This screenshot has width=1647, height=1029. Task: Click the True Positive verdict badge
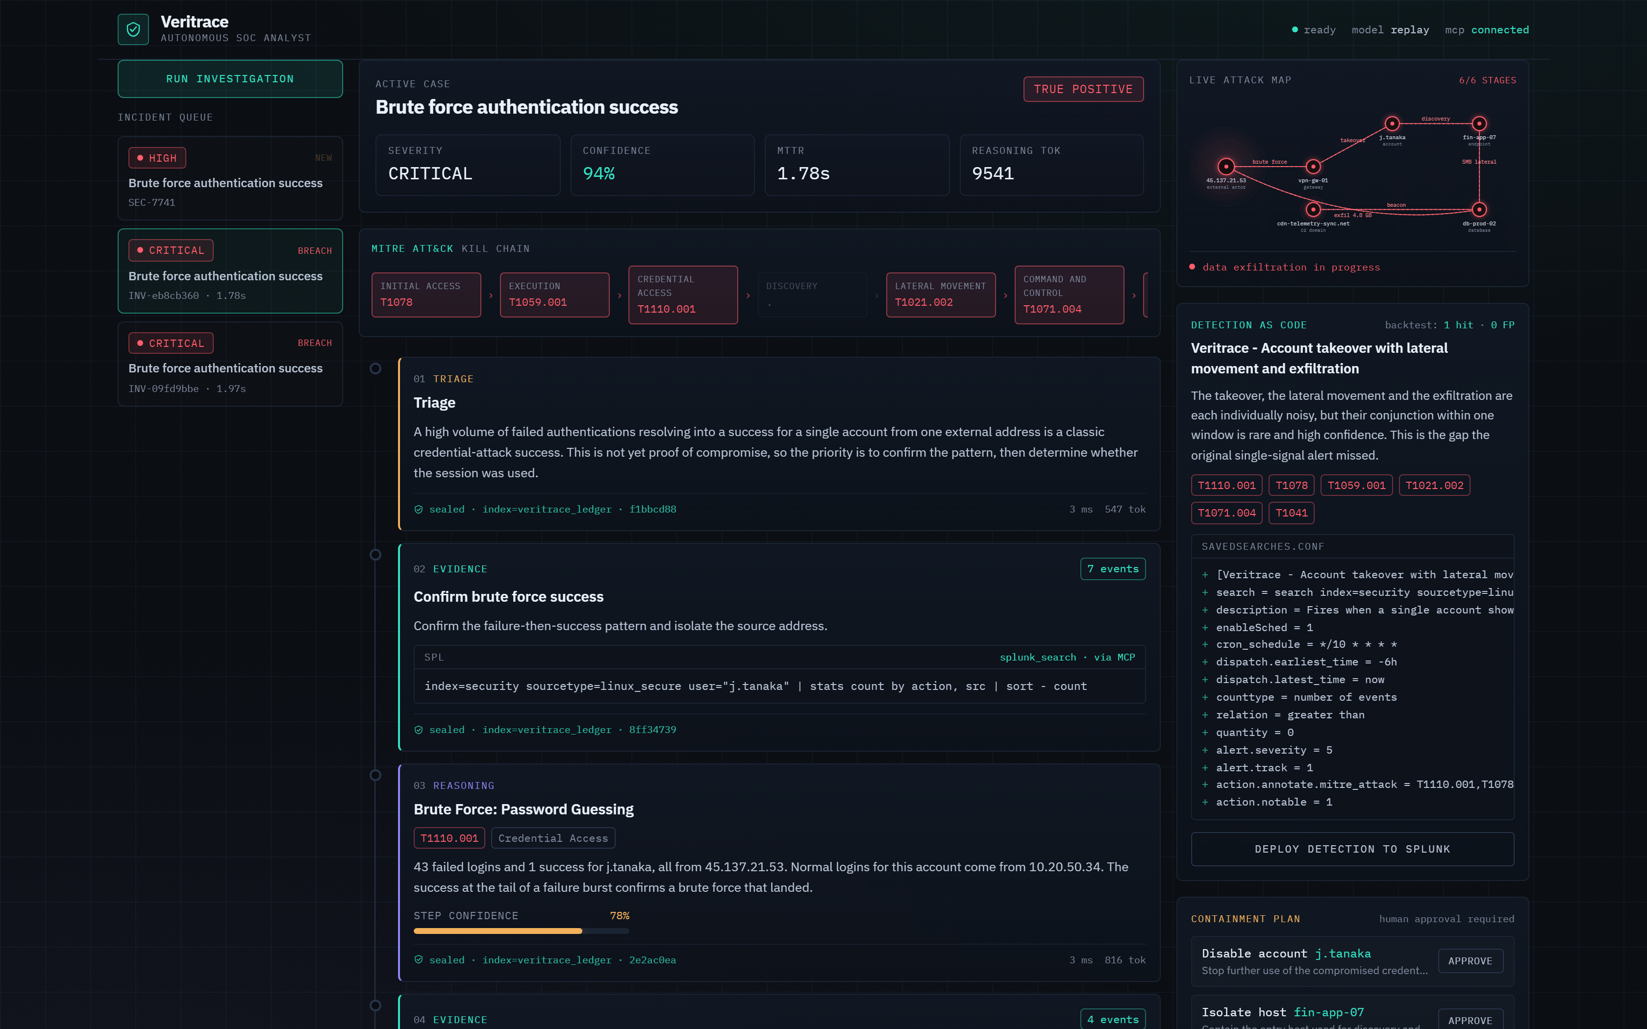(x=1083, y=89)
